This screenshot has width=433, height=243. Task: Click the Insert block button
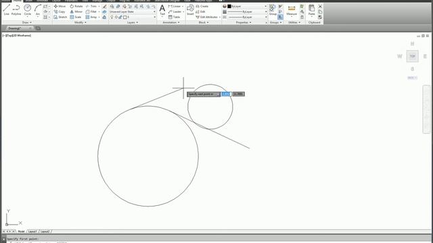click(x=190, y=10)
